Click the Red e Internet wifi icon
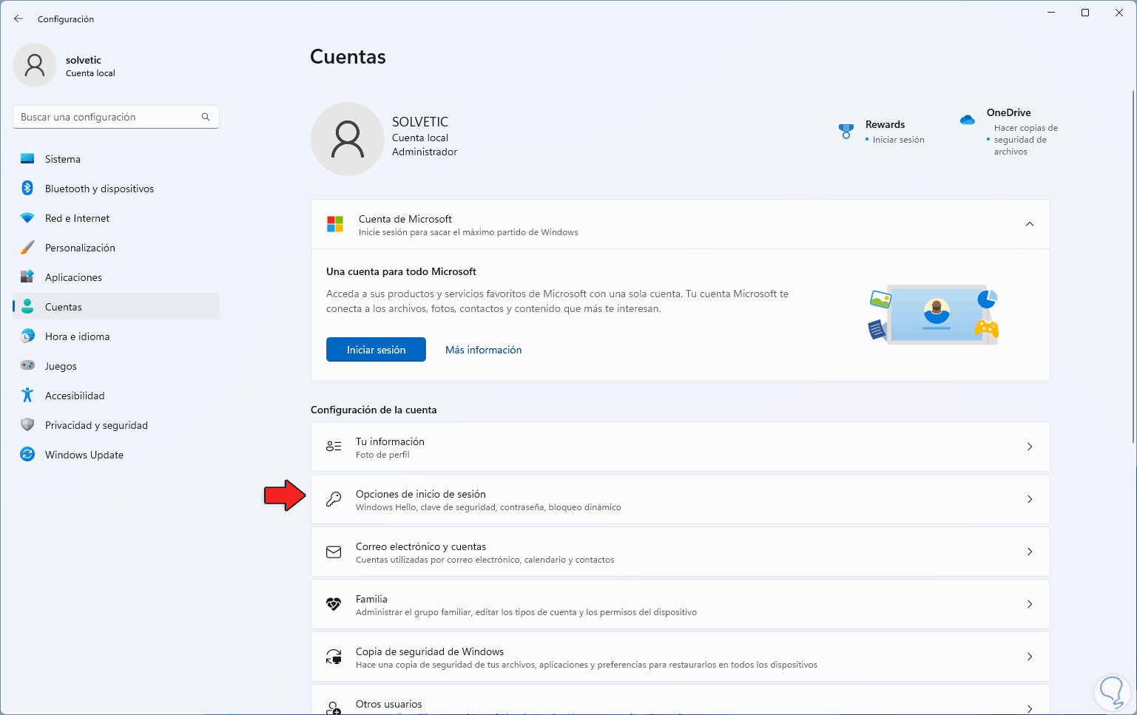 (27, 218)
